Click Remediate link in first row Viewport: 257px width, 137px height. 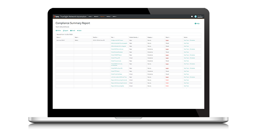(192, 40)
